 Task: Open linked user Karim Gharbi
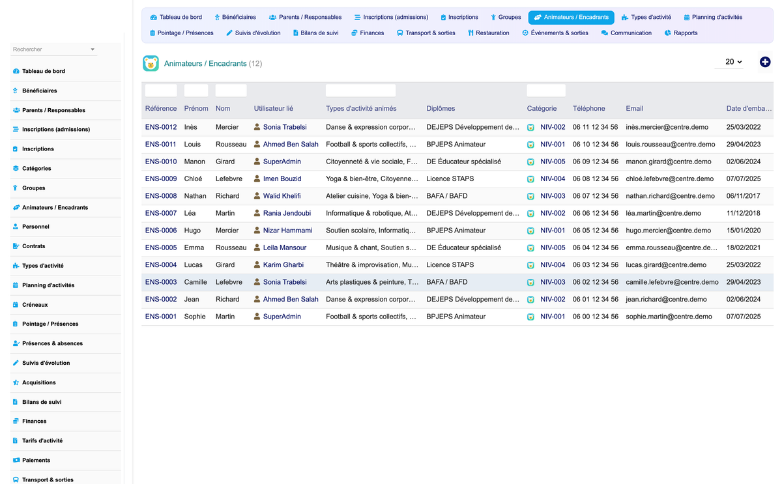click(x=283, y=264)
